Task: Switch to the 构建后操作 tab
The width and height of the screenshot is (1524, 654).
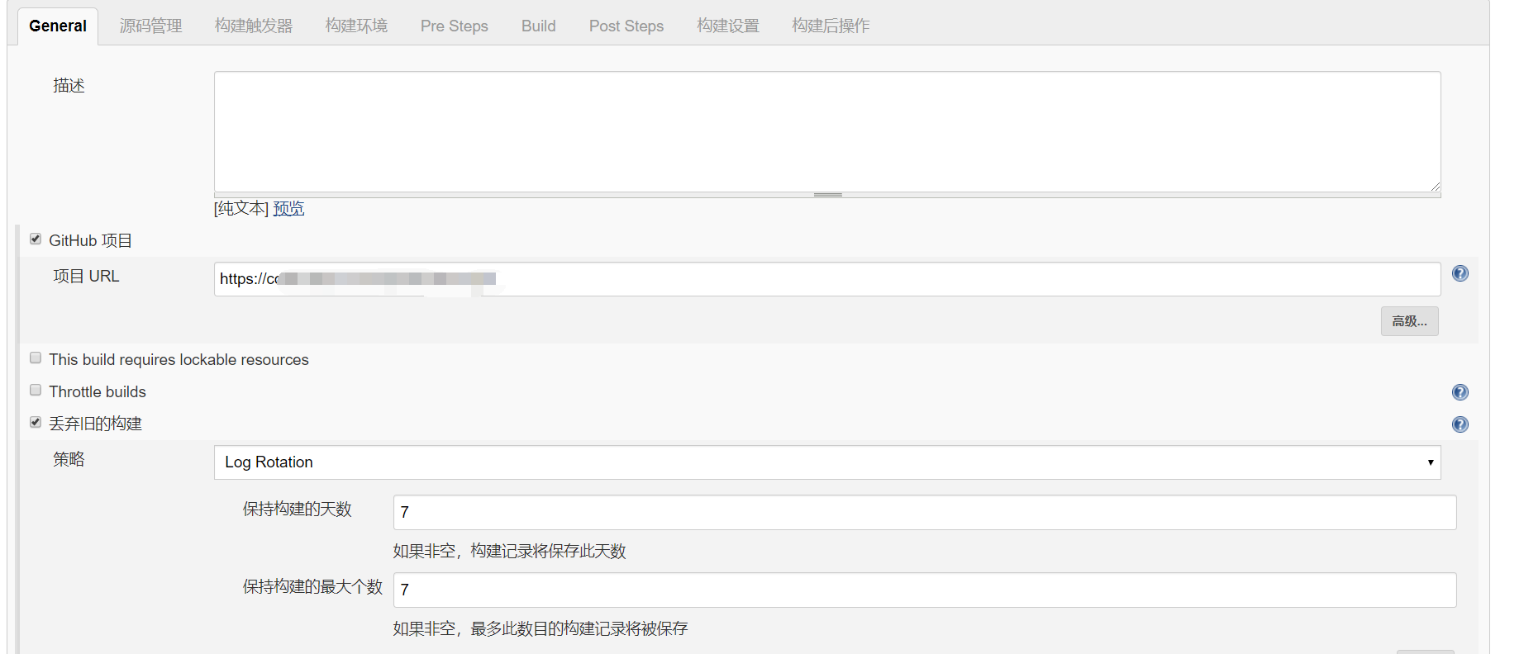Action: coord(831,26)
